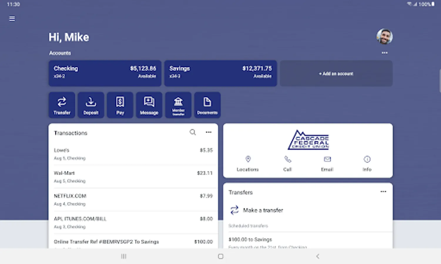Image resolution: width=441 pixels, height=264 pixels.
Task: Tap the Email envelope icon
Action: pyautogui.click(x=327, y=159)
